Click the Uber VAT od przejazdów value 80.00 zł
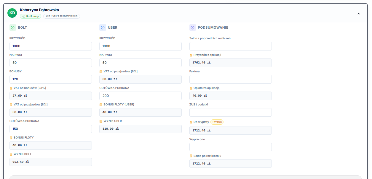 tap(141, 79)
